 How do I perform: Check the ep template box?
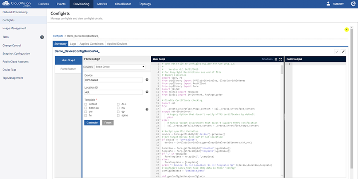coord(118,111)
